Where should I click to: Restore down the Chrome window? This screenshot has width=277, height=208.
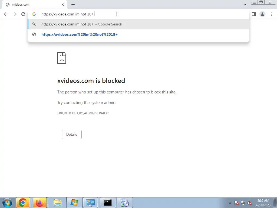tap(261, 2)
